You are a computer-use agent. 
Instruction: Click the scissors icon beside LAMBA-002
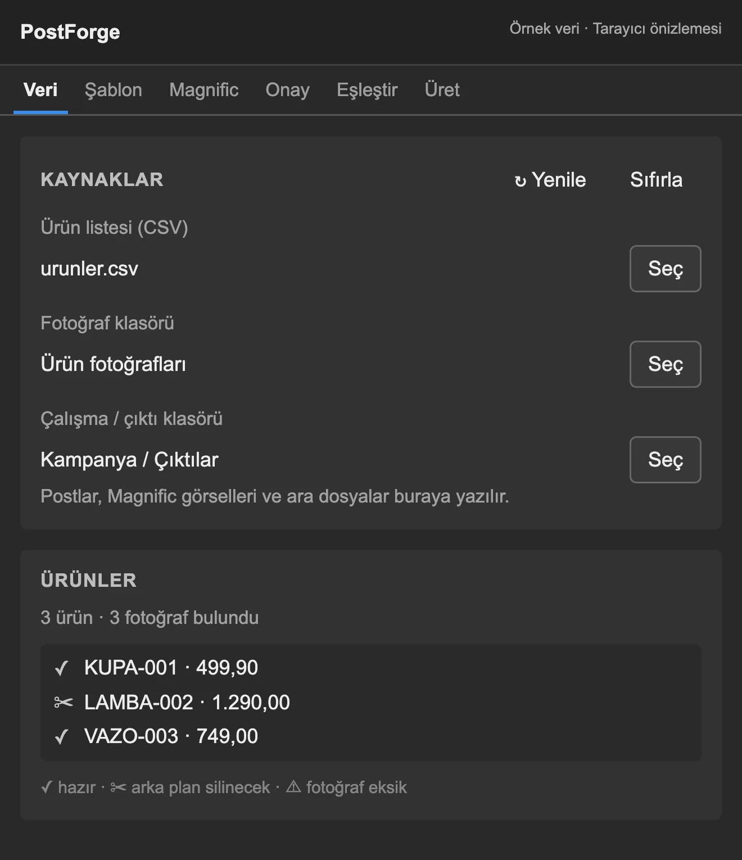(64, 703)
